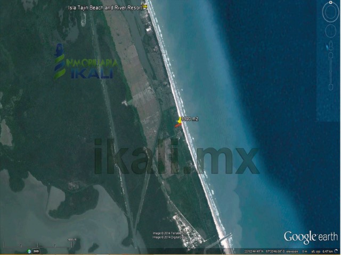Click the Inmobiliaria Ikali logo

pos(85,64)
